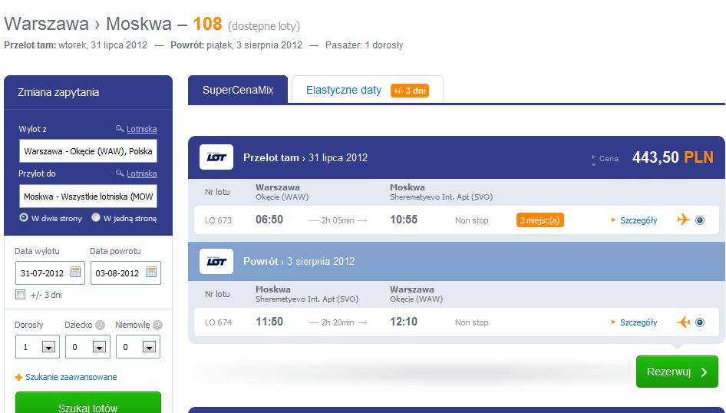Click the Data powrotu date field
Viewport: 726px width, 413px height.
(125, 273)
